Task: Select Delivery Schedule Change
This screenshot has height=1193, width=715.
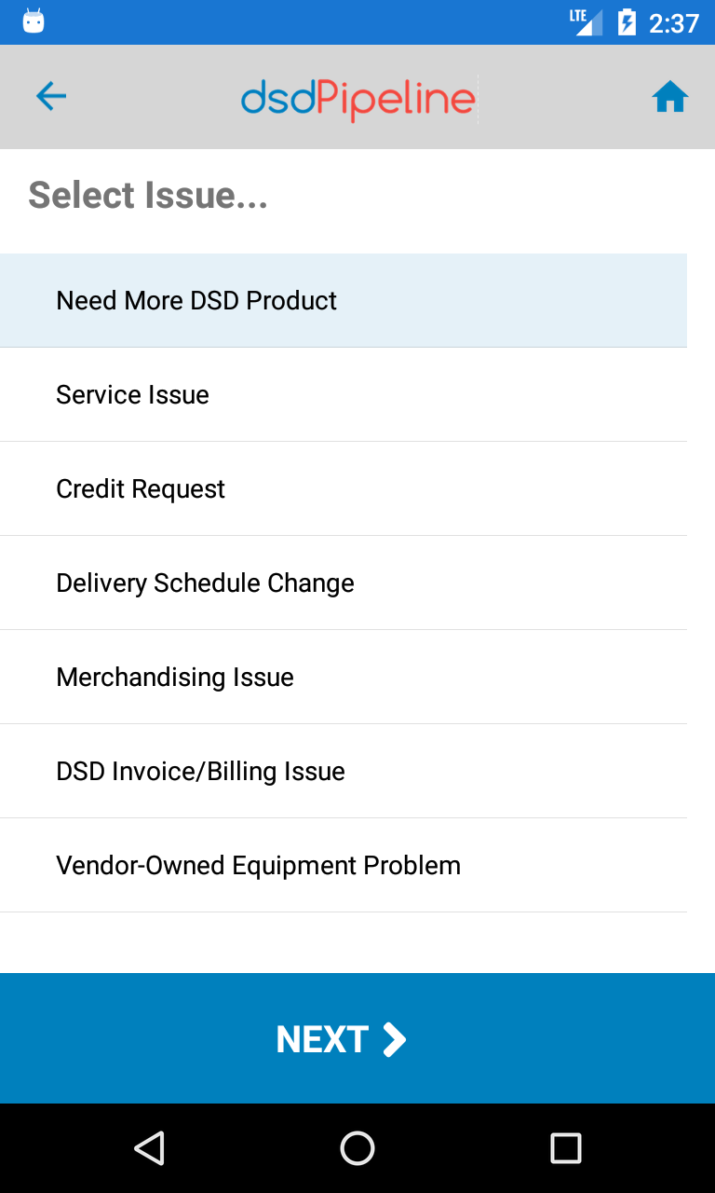Action: click(344, 583)
